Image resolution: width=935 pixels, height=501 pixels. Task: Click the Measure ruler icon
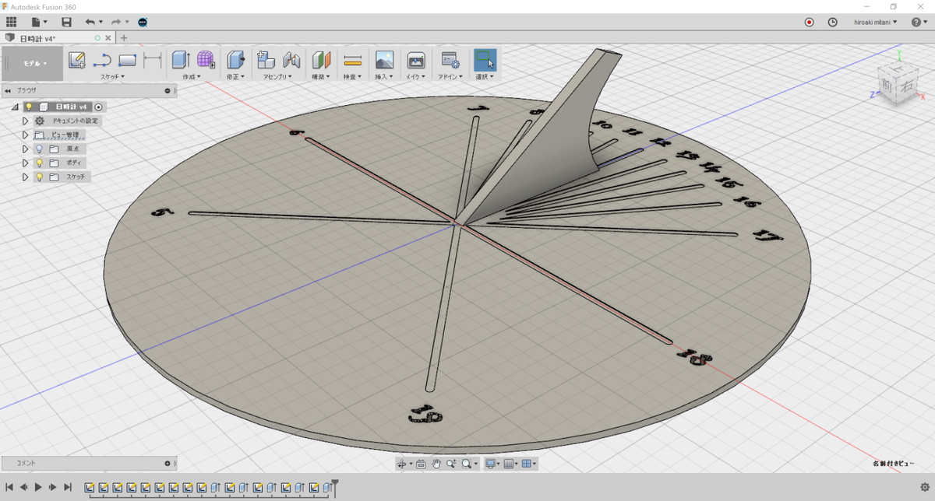point(353,60)
